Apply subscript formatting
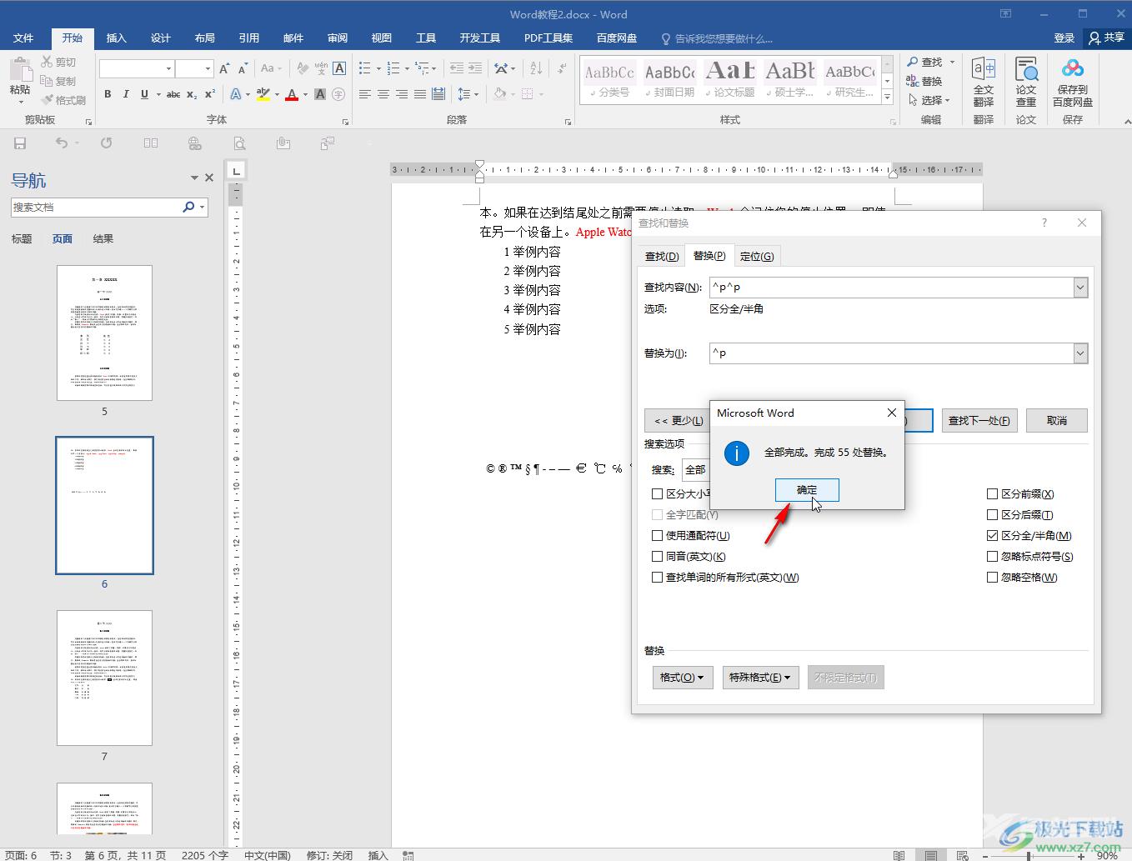 192,94
